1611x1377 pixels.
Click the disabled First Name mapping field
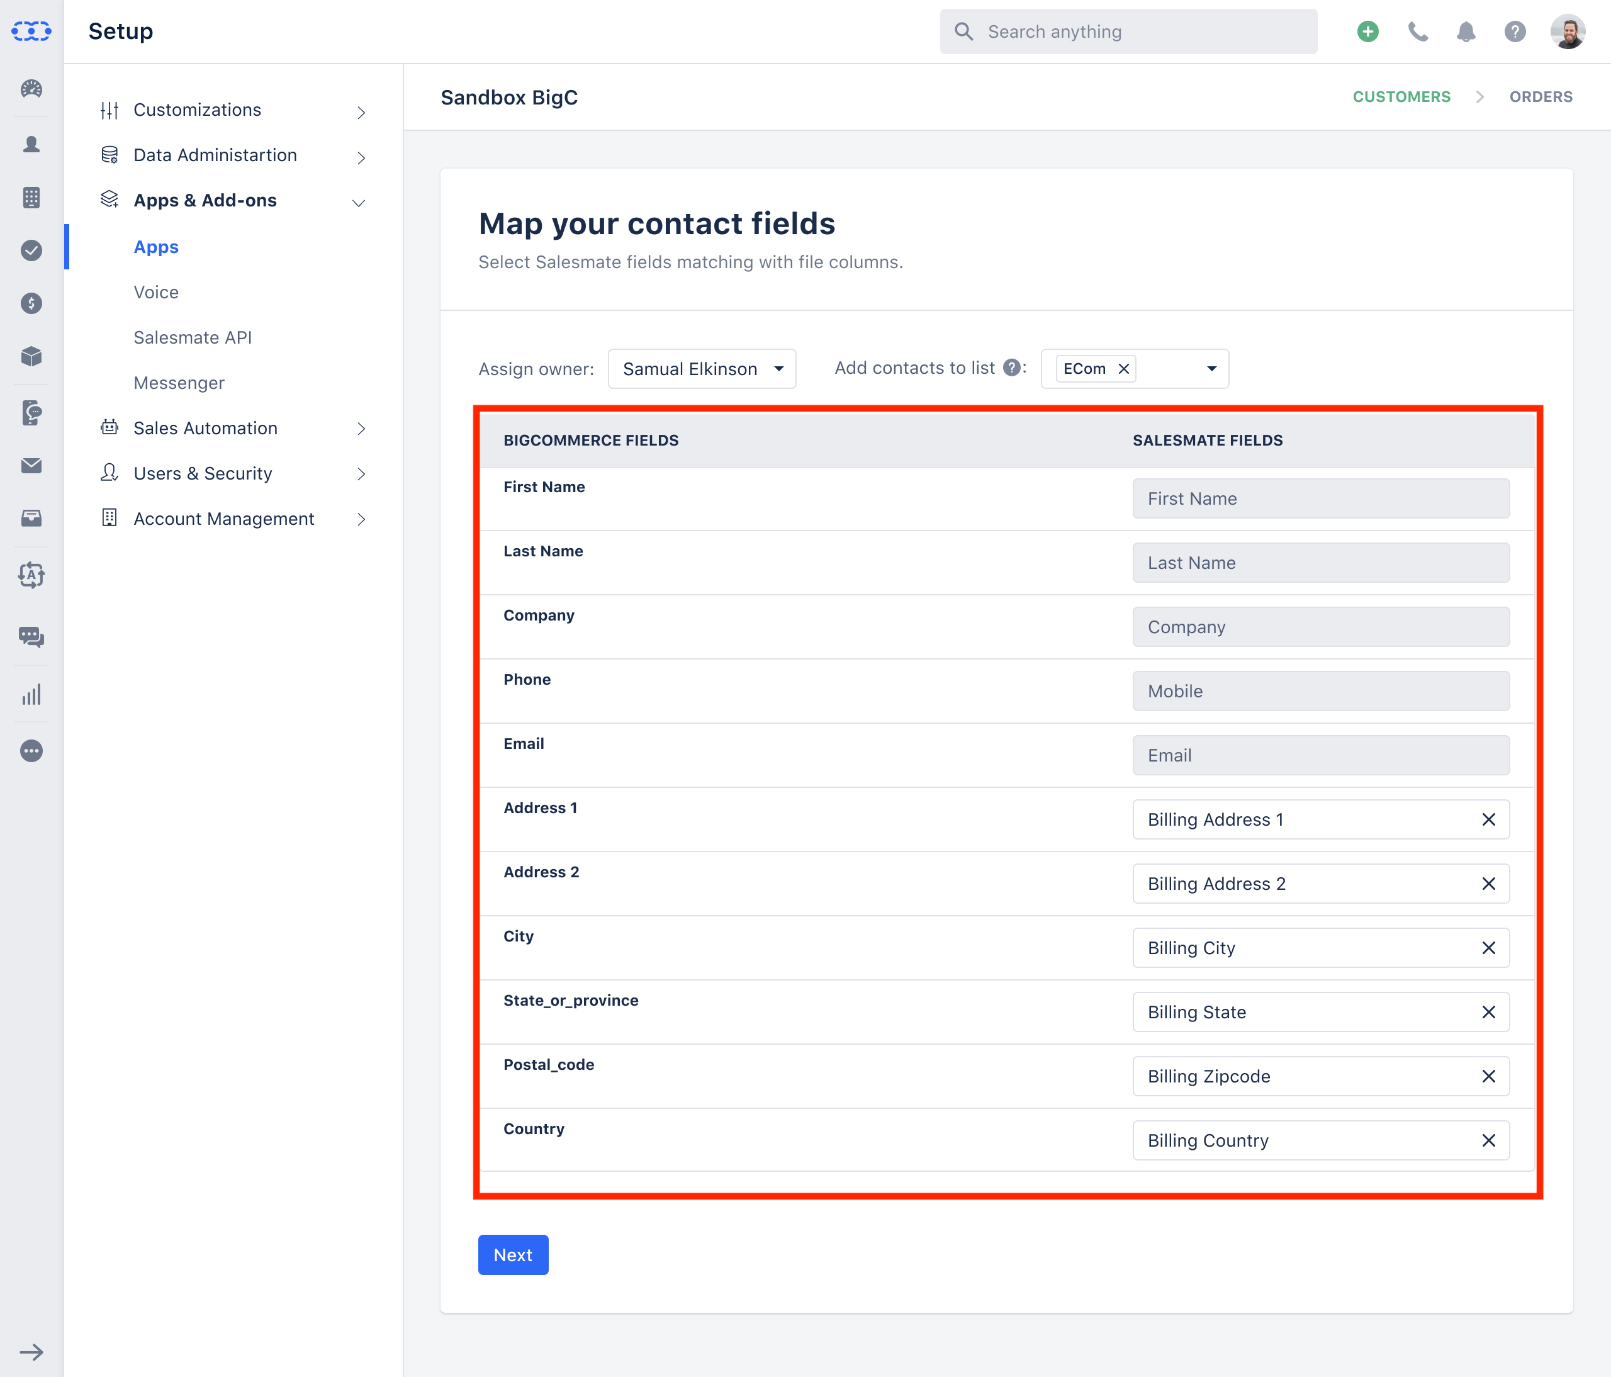(1321, 498)
